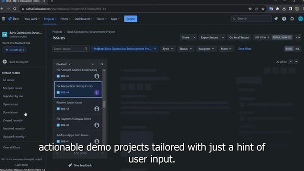Click the browser back arrow
This screenshot has width=304, height=171.
point(2,9)
